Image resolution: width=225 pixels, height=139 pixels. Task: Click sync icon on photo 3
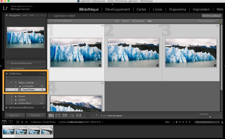[218, 26]
